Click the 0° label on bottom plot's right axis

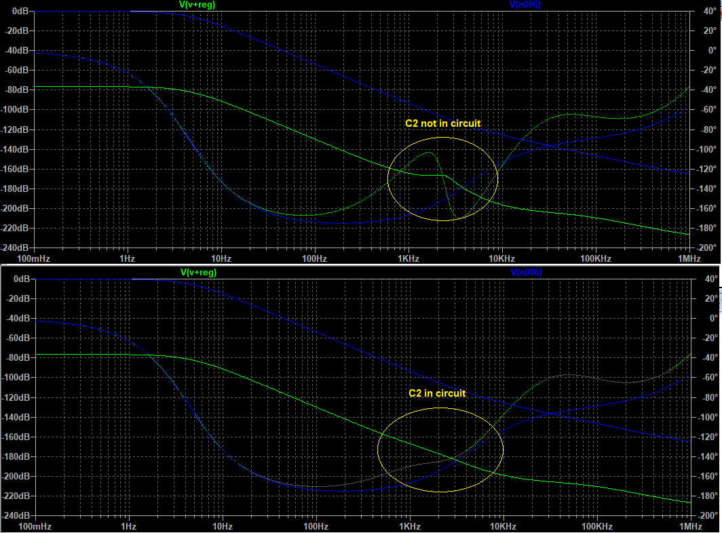713,318
